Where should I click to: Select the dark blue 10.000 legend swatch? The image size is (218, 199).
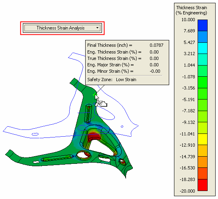pyautogui.click(x=202, y=25)
